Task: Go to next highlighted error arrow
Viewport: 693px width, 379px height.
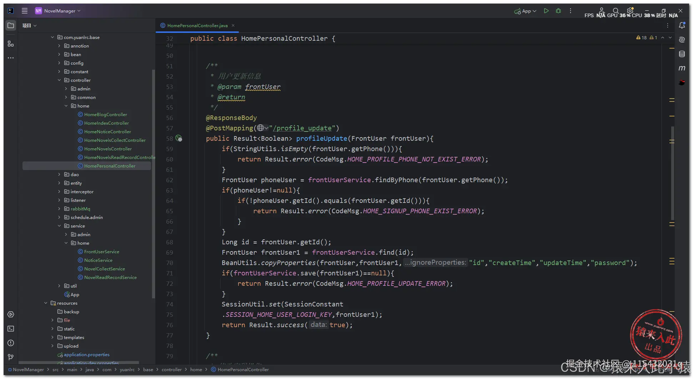Action: click(x=670, y=38)
